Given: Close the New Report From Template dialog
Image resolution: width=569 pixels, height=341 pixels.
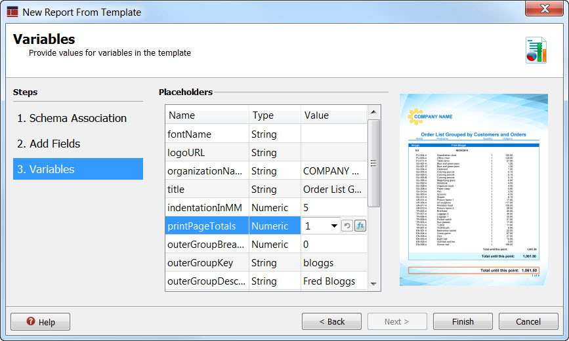Looking at the screenshot, I should [544, 8].
